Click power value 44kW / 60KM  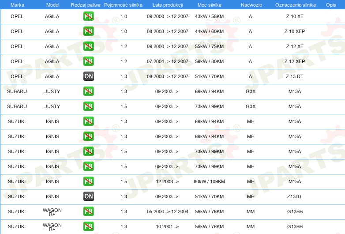click(x=209, y=31)
